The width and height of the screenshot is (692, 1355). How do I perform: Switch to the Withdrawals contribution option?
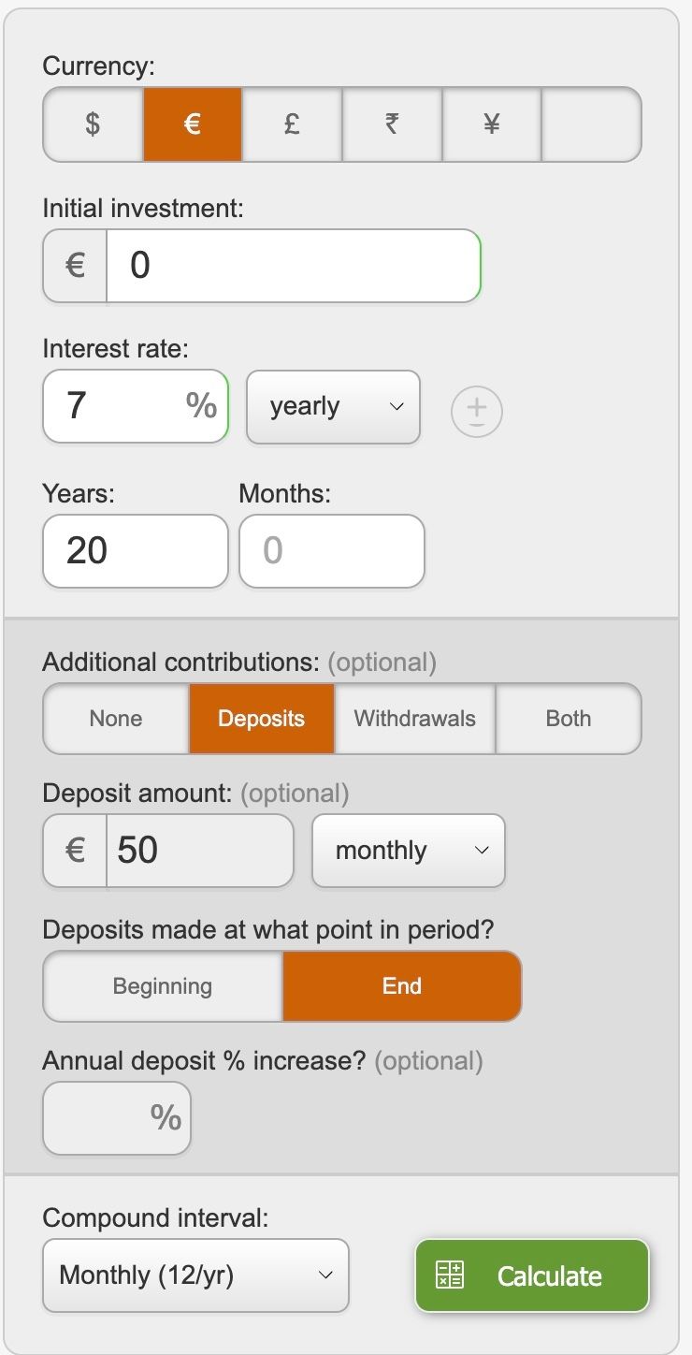[x=415, y=719]
